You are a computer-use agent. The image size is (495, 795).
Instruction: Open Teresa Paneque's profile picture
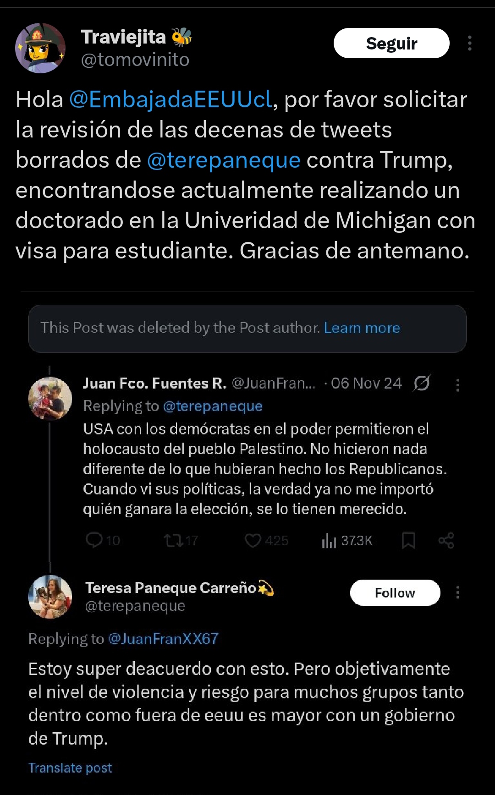pyautogui.click(x=50, y=597)
